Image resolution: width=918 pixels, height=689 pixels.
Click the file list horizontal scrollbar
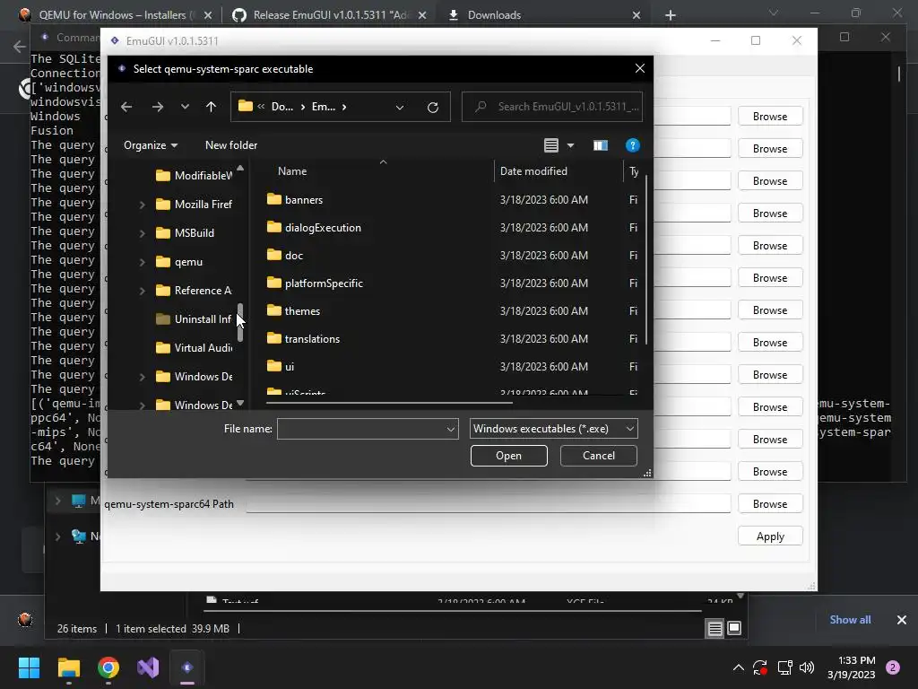[389, 403]
